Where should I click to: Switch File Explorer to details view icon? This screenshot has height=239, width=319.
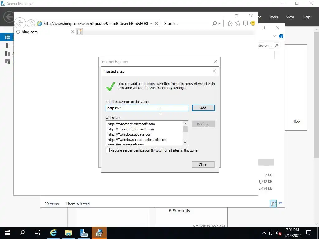pos(273,204)
